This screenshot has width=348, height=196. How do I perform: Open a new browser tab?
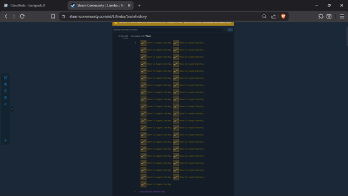pos(139,5)
